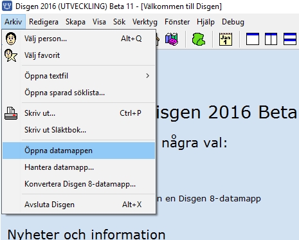This screenshot has width=299, height=240.
Task: Expand the Öppna textfil submenu arrow
Action: (147, 76)
